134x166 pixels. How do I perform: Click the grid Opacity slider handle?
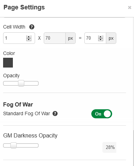(x=21, y=83)
